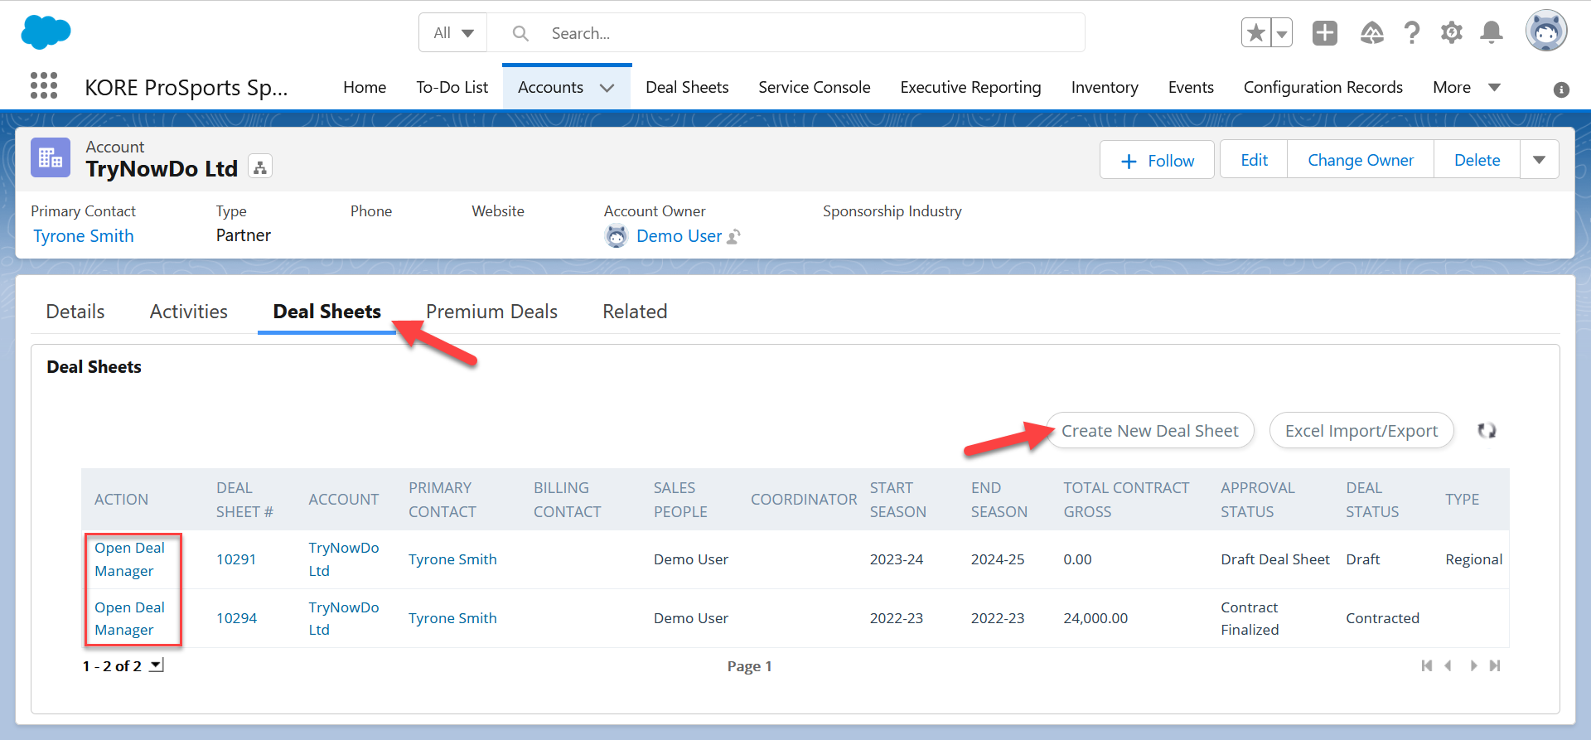This screenshot has width=1591, height=740.
Task: Click the Total Contract Gross column header
Action: click(x=1126, y=500)
